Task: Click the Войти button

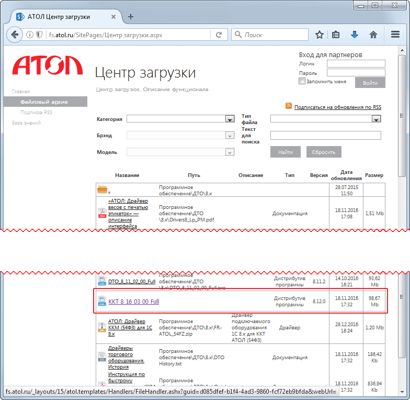Action: pyautogui.click(x=370, y=83)
